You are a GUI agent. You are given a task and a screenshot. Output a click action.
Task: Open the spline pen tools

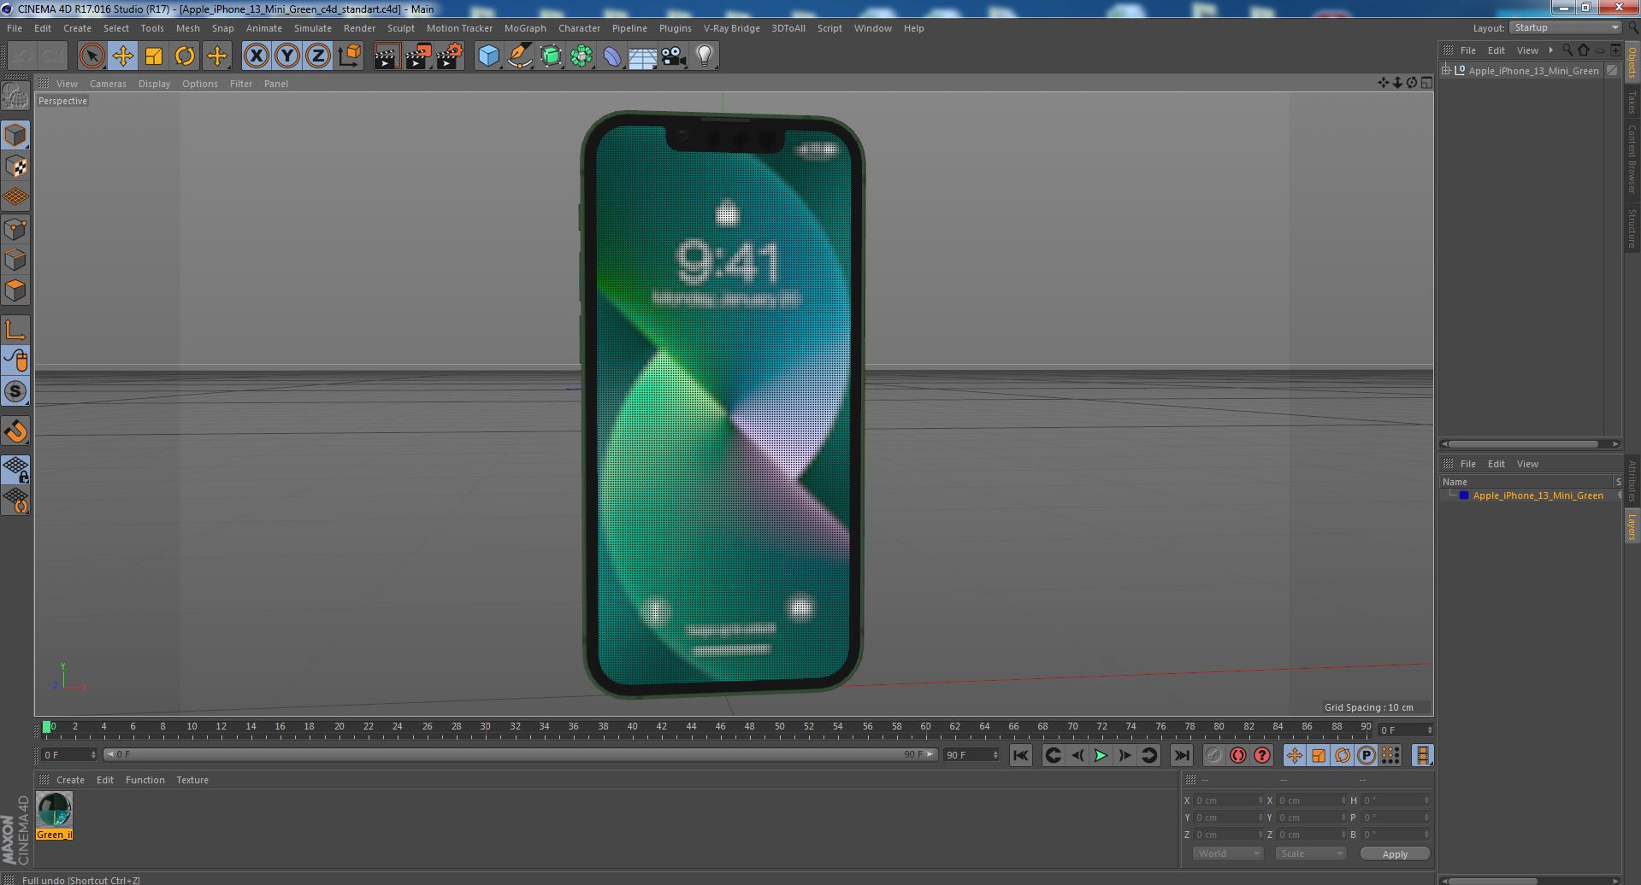(519, 56)
